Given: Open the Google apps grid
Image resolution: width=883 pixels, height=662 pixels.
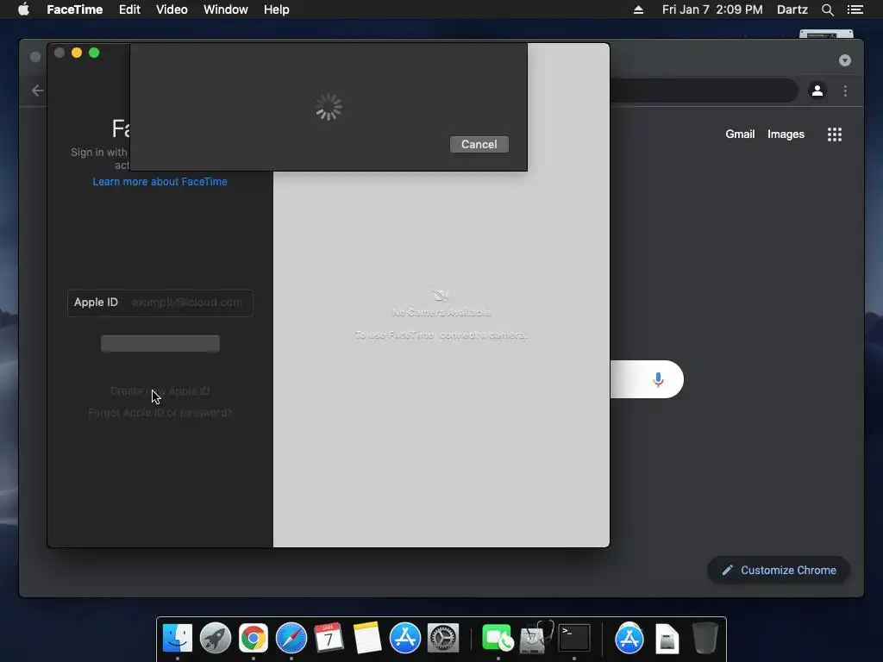Looking at the screenshot, I should click(835, 134).
